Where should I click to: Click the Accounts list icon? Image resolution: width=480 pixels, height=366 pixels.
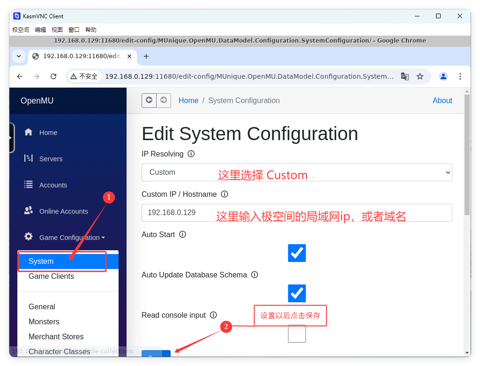pyautogui.click(x=29, y=185)
